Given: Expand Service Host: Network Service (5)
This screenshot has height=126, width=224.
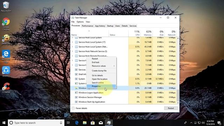Looking at the screenshot, I should coord(72,51).
